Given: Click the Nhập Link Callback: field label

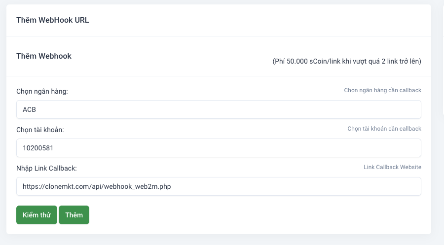Looking at the screenshot, I should point(46,168).
